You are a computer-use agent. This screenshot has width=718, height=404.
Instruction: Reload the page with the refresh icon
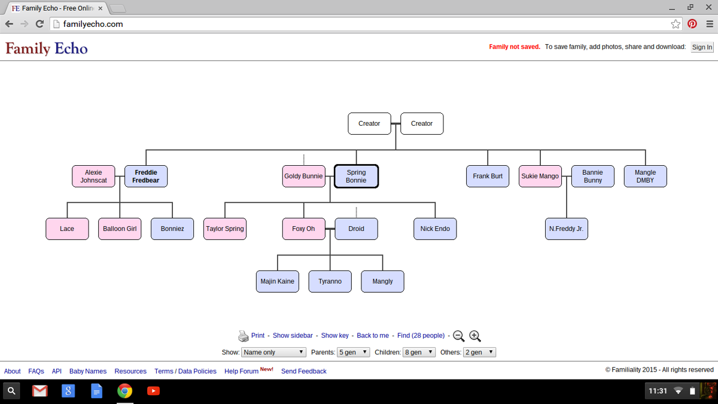(39, 24)
